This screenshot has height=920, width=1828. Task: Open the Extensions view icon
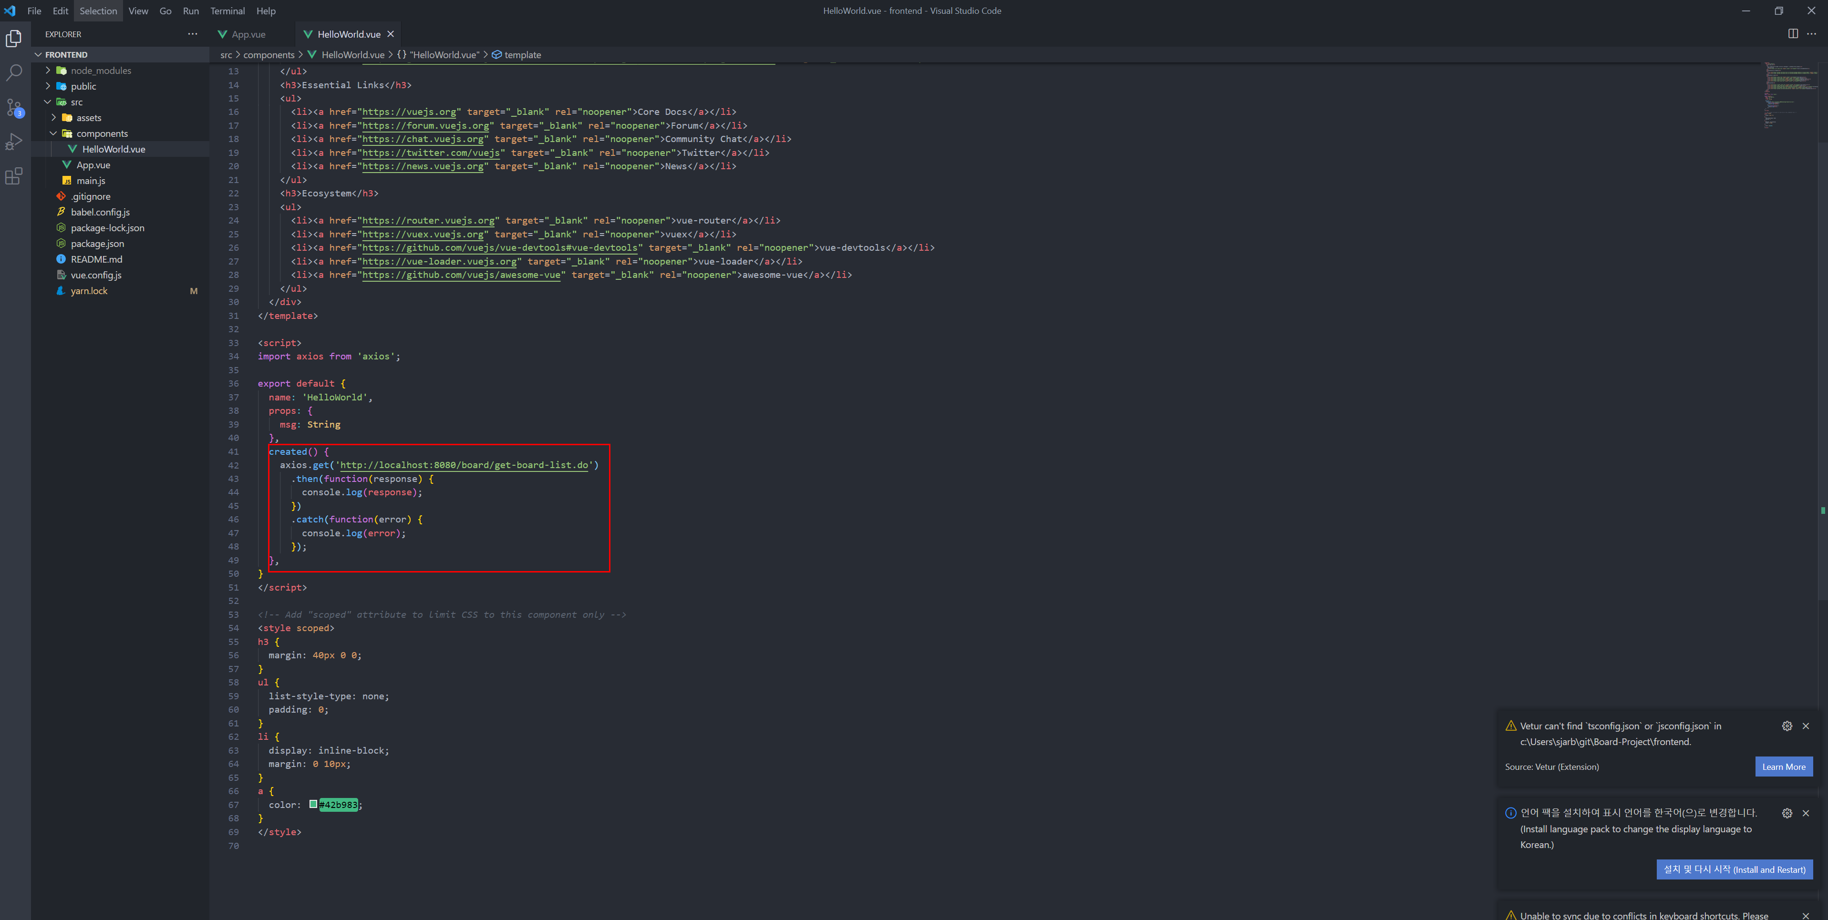click(13, 176)
